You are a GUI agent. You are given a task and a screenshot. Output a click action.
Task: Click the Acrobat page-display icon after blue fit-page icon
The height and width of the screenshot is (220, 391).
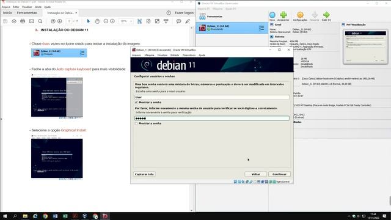pyautogui.click(x=148, y=21)
